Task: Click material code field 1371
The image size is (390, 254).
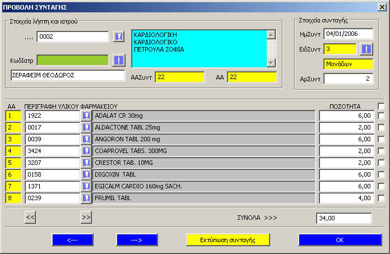Action: point(53,186)
